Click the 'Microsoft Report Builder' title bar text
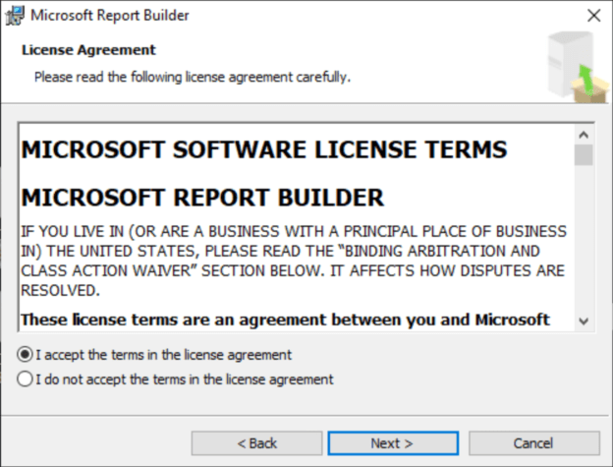Viewport: 613px width, 467px height. (110, 16)
